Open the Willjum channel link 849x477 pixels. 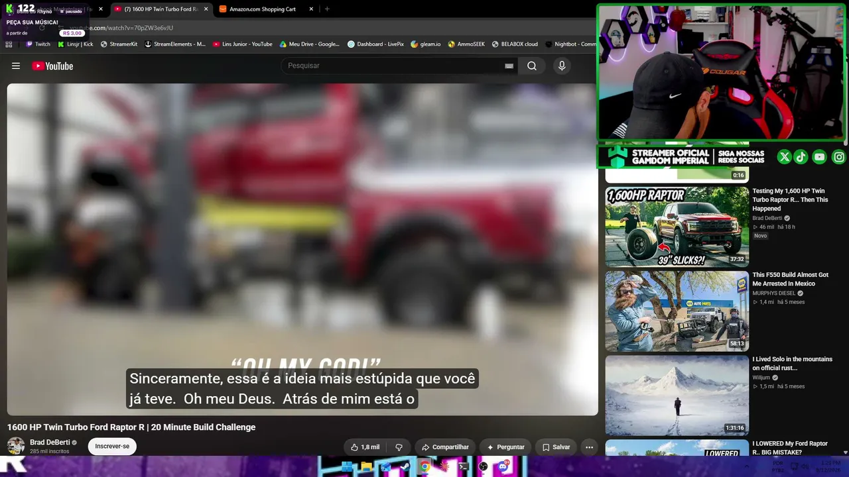761,378
